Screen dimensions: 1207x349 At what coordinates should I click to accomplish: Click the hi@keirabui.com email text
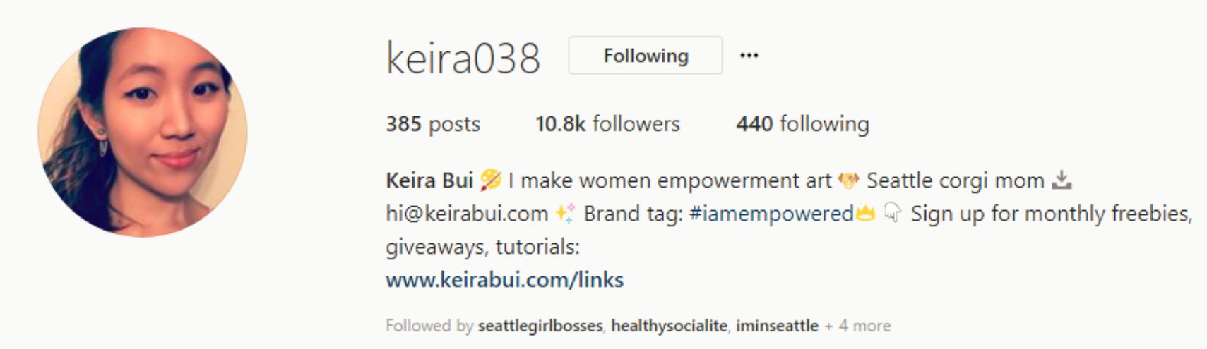point(467,214)
